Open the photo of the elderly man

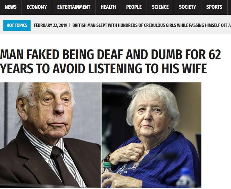pyautogui.click(x=50, y=135)
